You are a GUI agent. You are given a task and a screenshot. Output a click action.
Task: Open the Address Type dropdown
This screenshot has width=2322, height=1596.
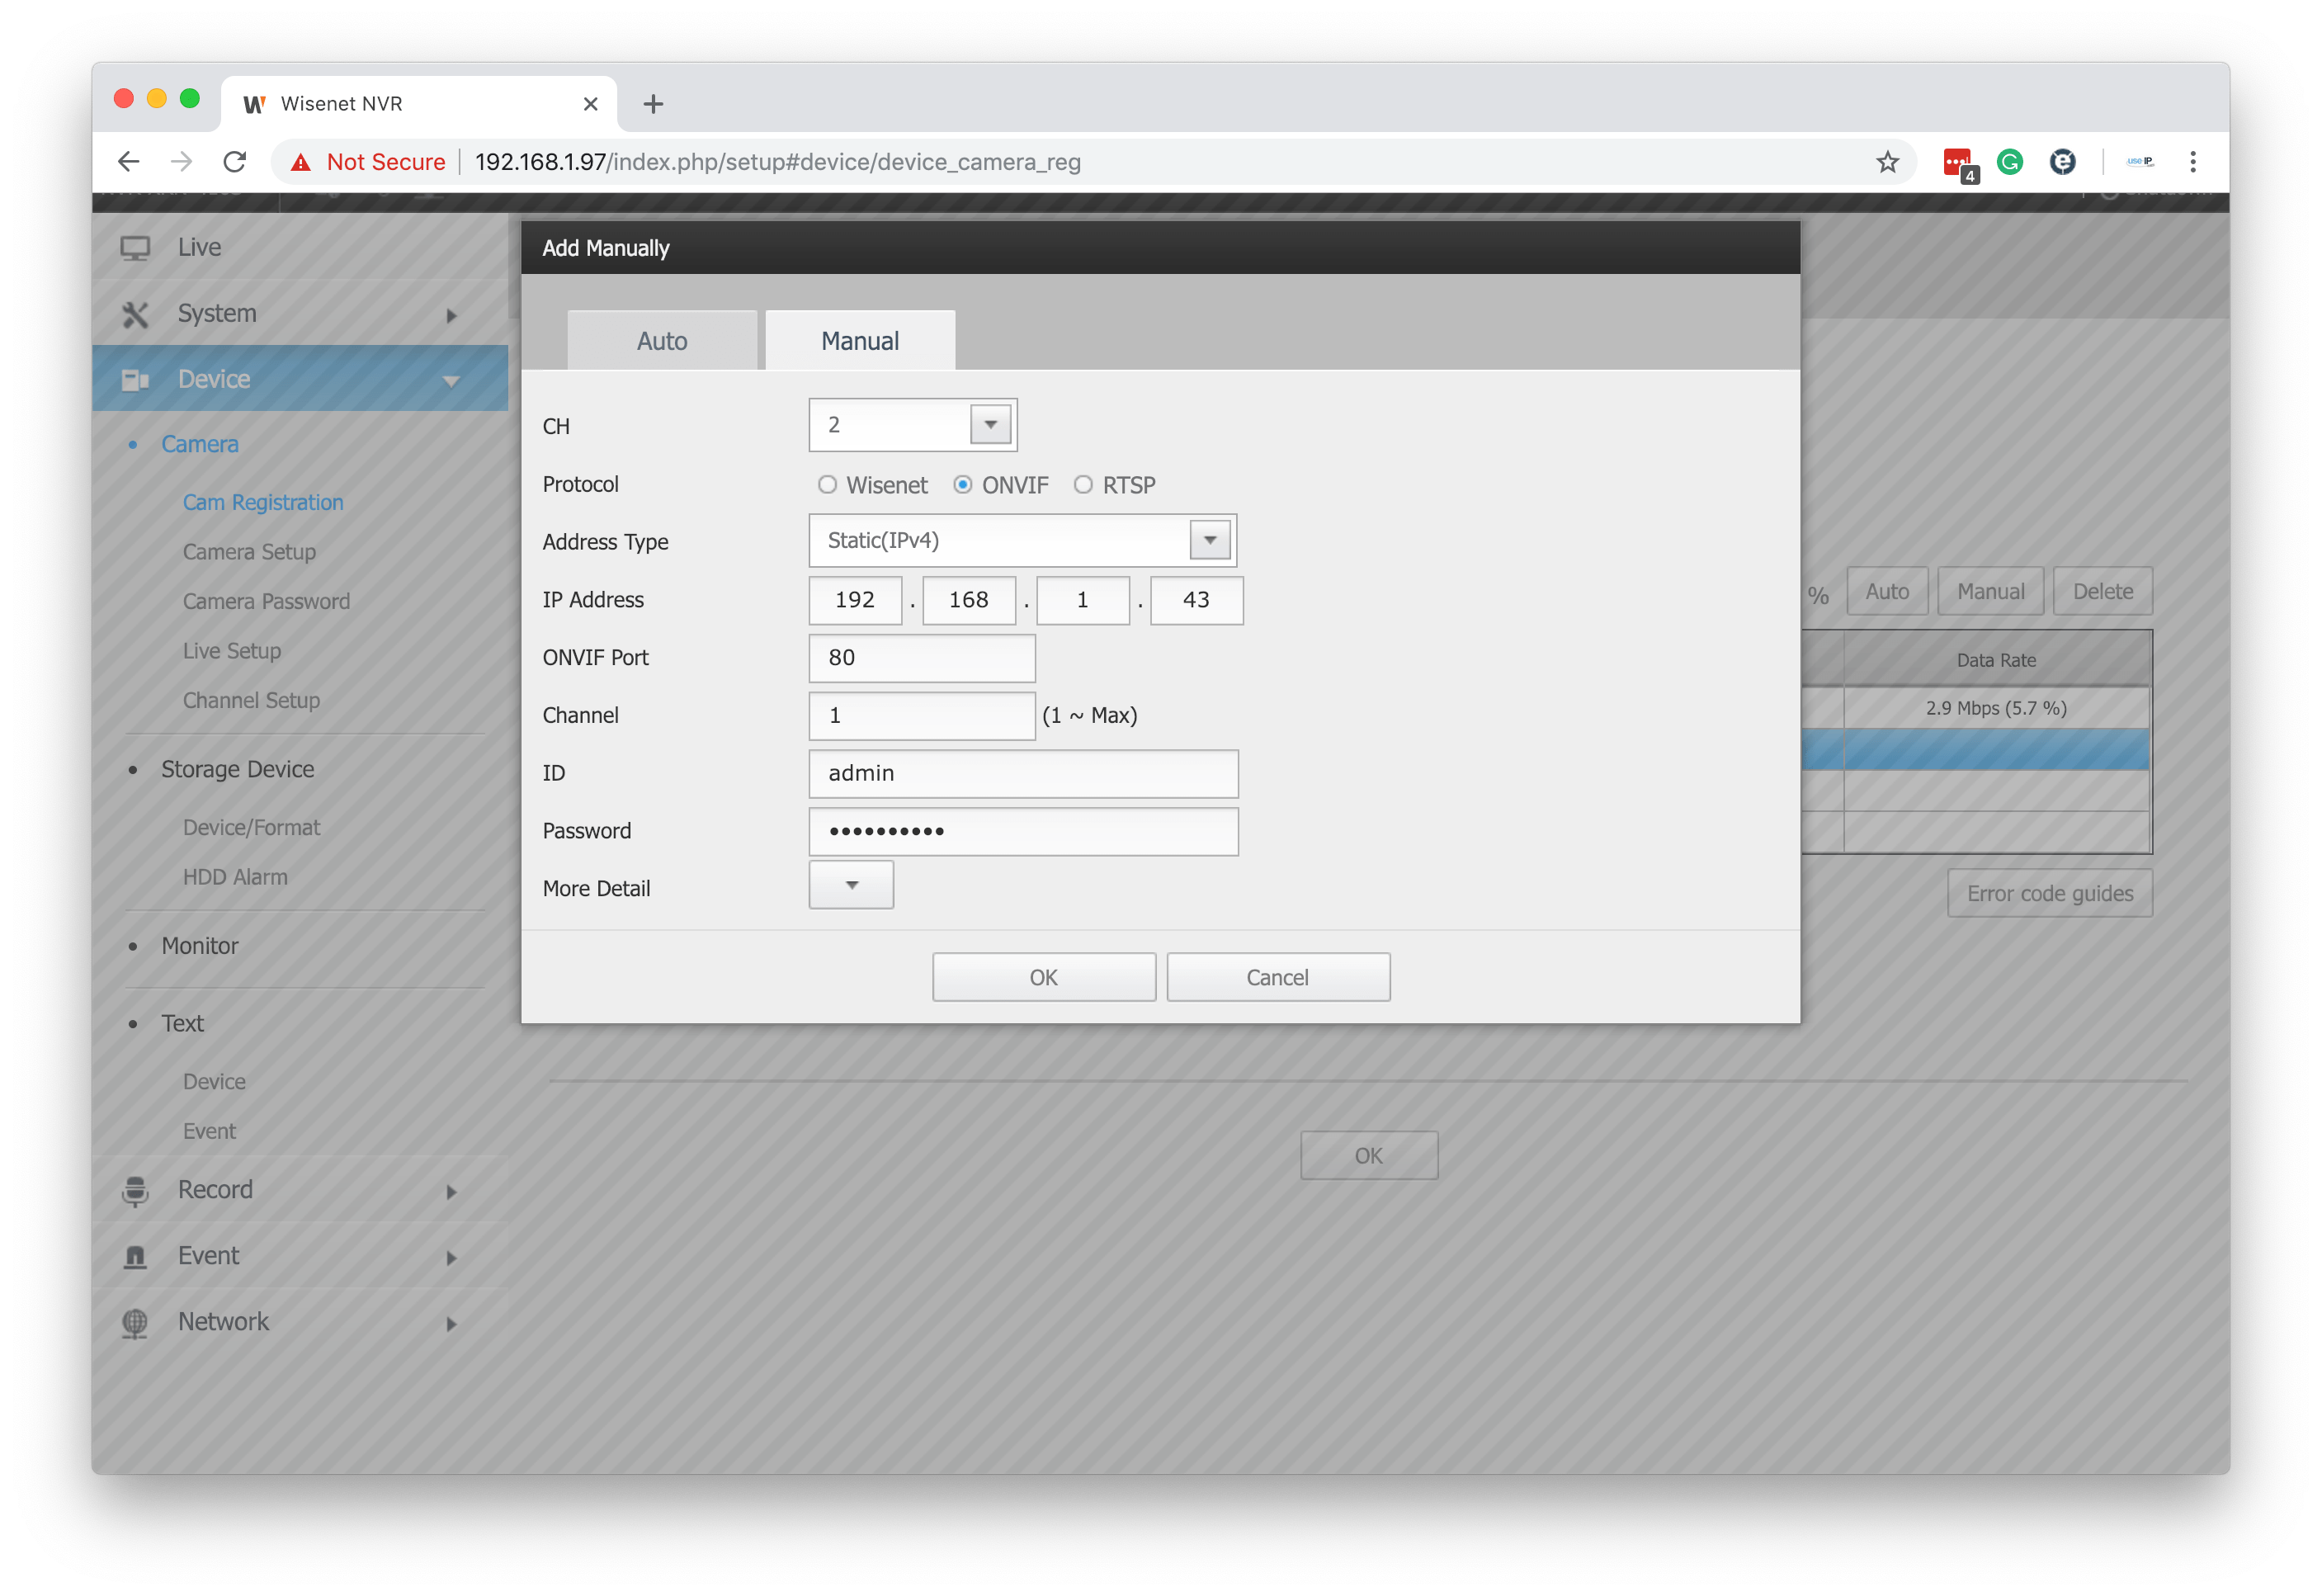[x=1210, y=541]
